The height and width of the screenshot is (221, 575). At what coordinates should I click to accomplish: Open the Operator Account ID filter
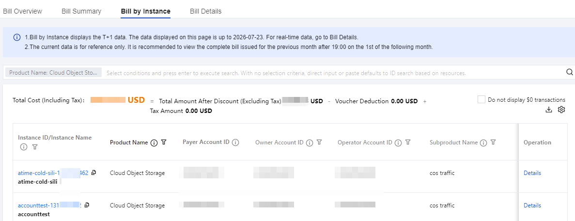pos(408,142)
